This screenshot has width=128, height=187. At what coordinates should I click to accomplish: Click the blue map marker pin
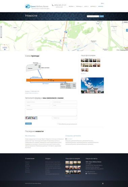tap(66, 32)
